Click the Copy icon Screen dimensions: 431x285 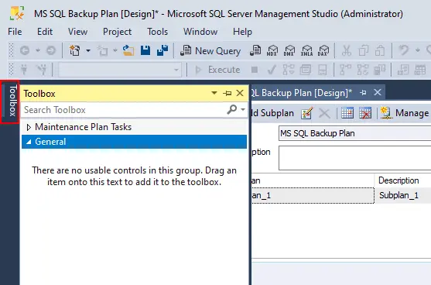pos(364,50)
